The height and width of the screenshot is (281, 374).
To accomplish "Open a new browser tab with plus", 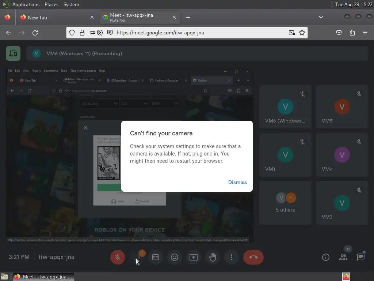I will 188,18.
